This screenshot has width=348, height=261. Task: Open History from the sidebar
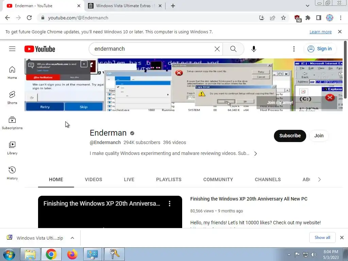12,173
